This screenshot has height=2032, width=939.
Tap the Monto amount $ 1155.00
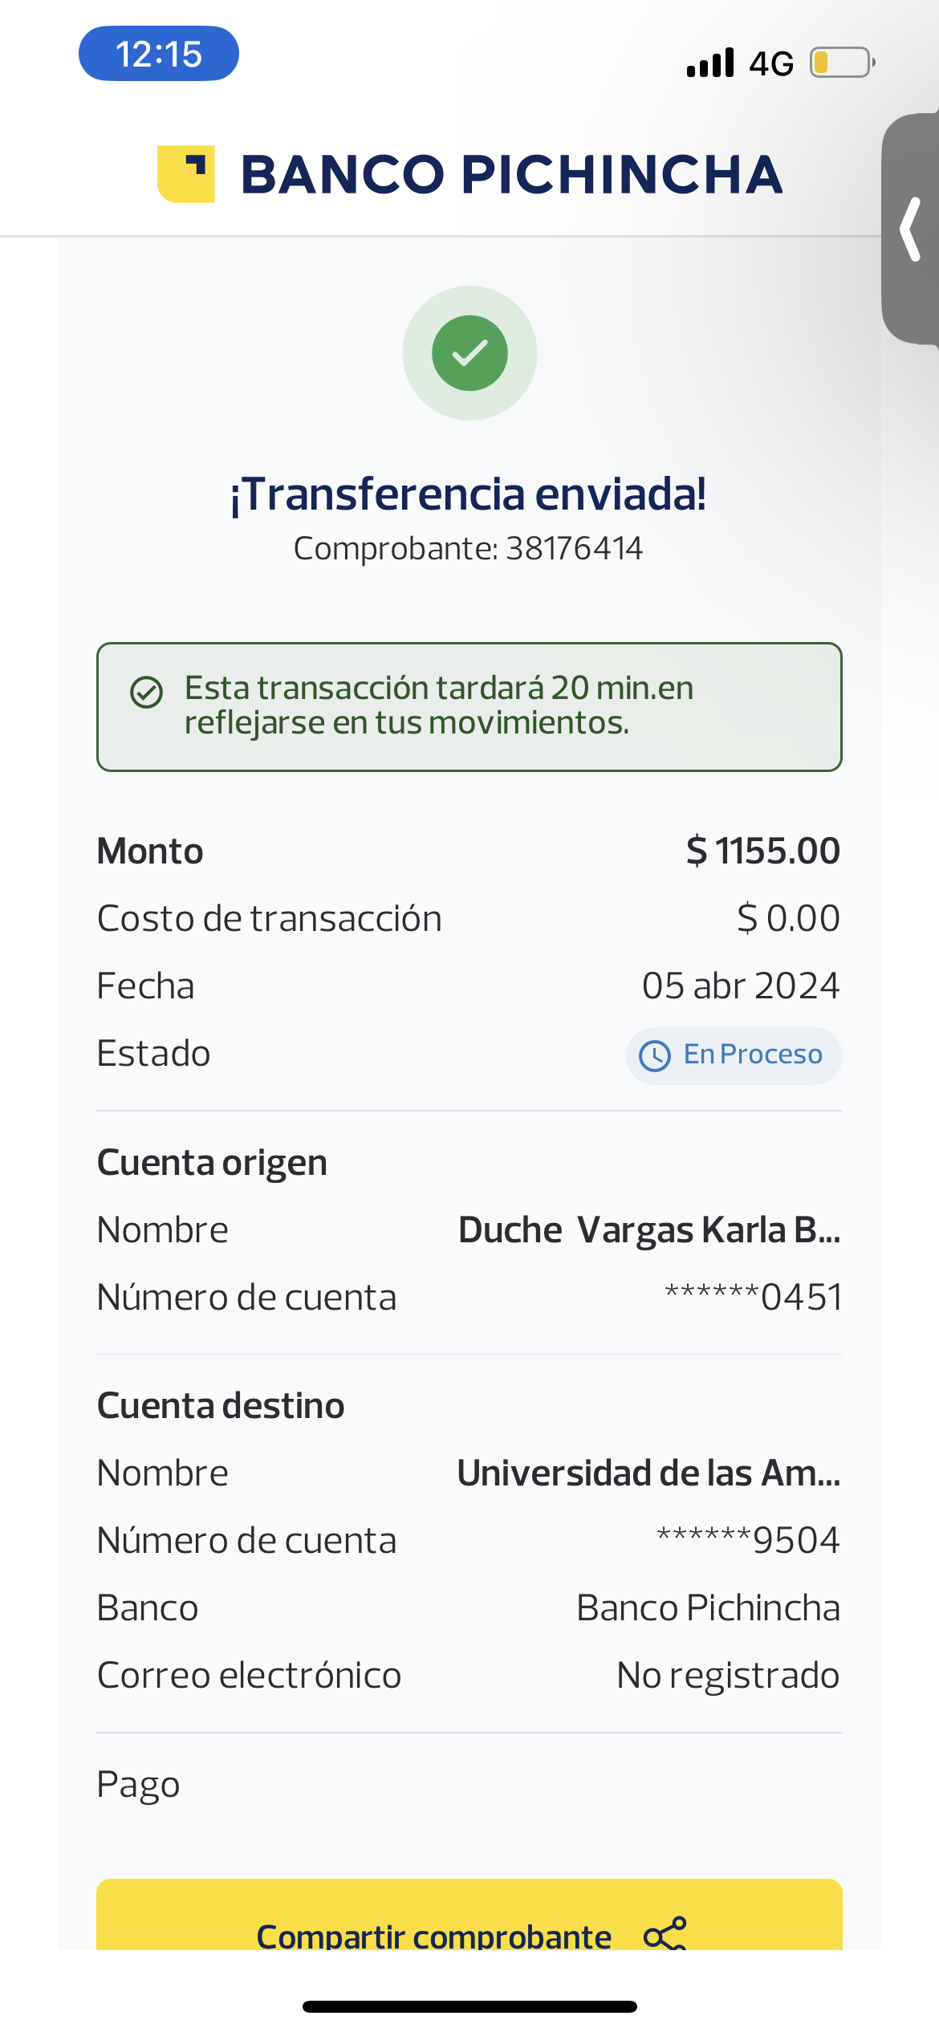click(x=762, y=851)
